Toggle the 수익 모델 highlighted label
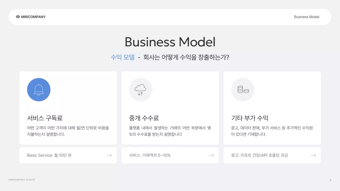340x191 pixels. pyautogui.click(x=123, y=57)
